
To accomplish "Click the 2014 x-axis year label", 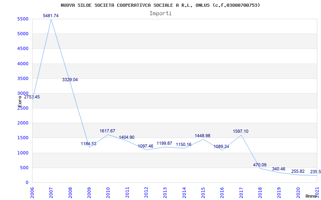I will point(184,192).
